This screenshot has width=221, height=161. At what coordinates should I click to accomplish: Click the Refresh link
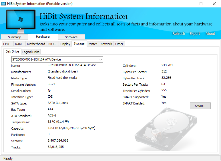179,33
